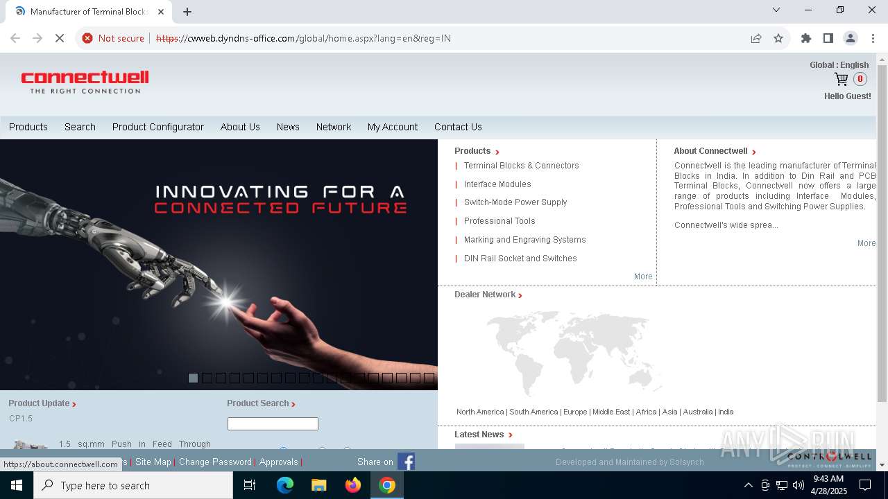Open the Products menu

[28, 127]
